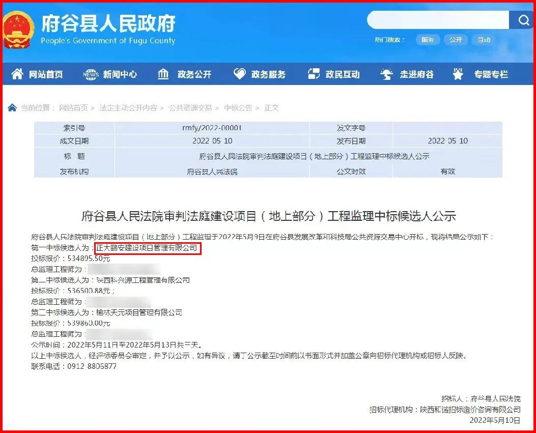The height and width of the screenshot is (433, 536).
Task: Click the 服务 hot search button
Action: pos(428,40)
